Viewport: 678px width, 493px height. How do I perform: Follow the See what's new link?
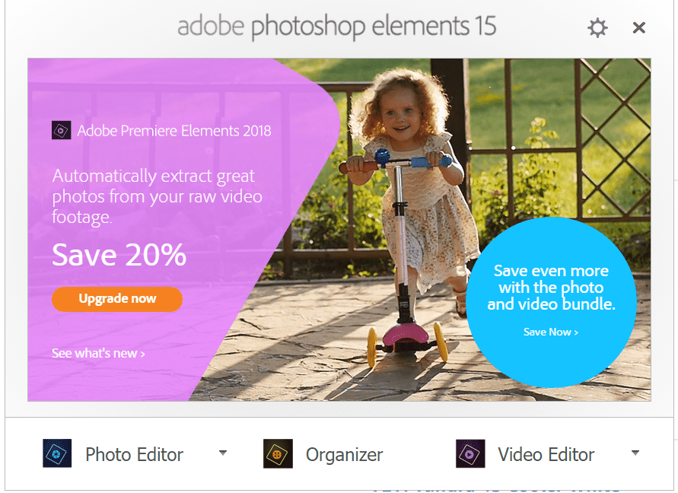click(98, 353)
